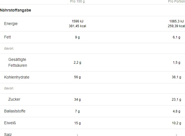Click the Salz row label
This screenshot has width=185, height=136.
click(x=8, y=134)
